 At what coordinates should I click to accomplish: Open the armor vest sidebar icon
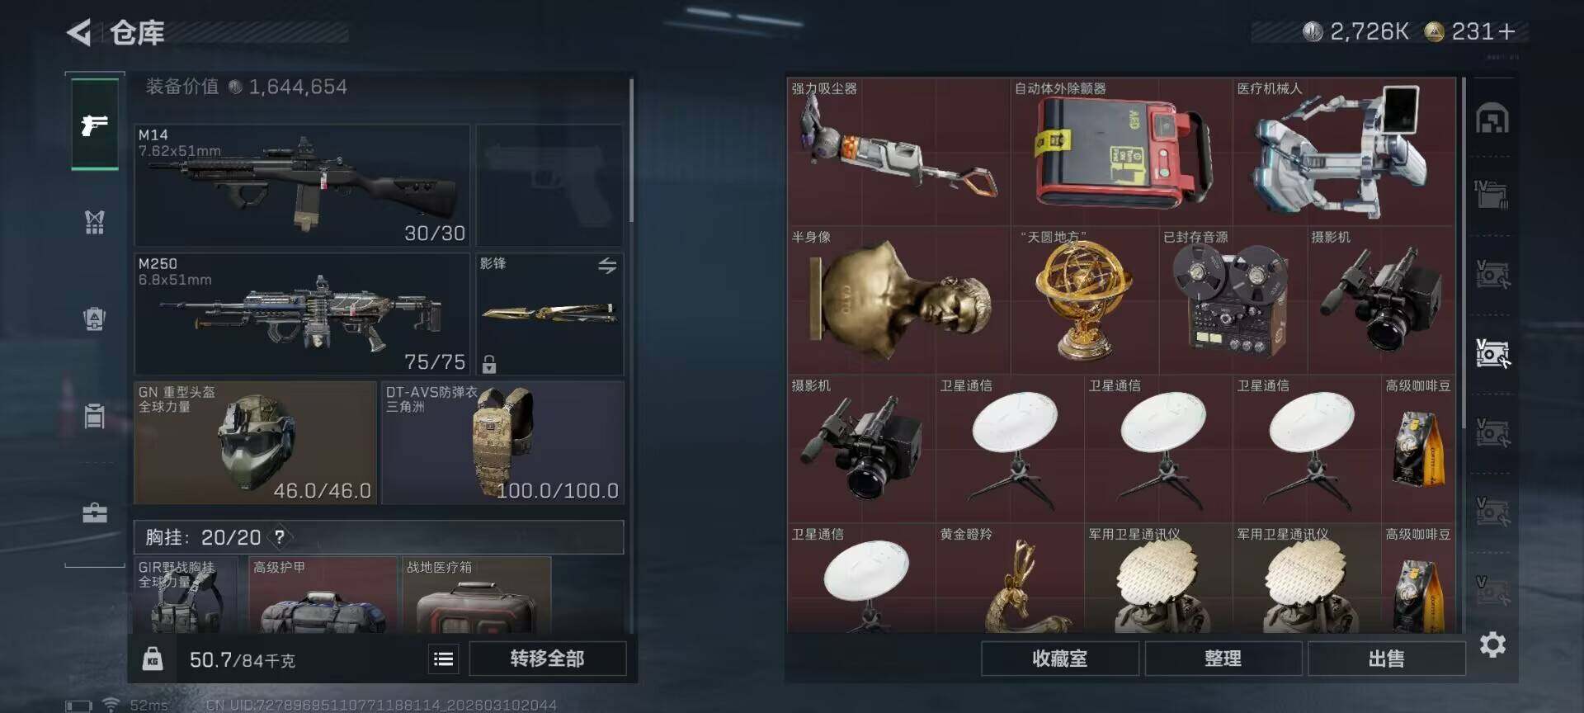[95, 221]
